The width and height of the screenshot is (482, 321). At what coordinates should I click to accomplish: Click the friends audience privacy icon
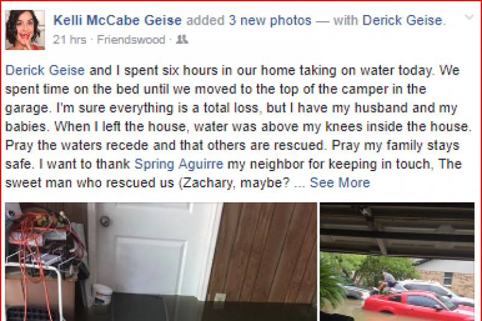click(183, 40)
